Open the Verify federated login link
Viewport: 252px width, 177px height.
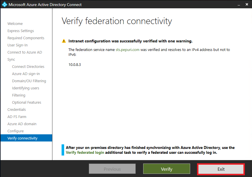(85, 152)
